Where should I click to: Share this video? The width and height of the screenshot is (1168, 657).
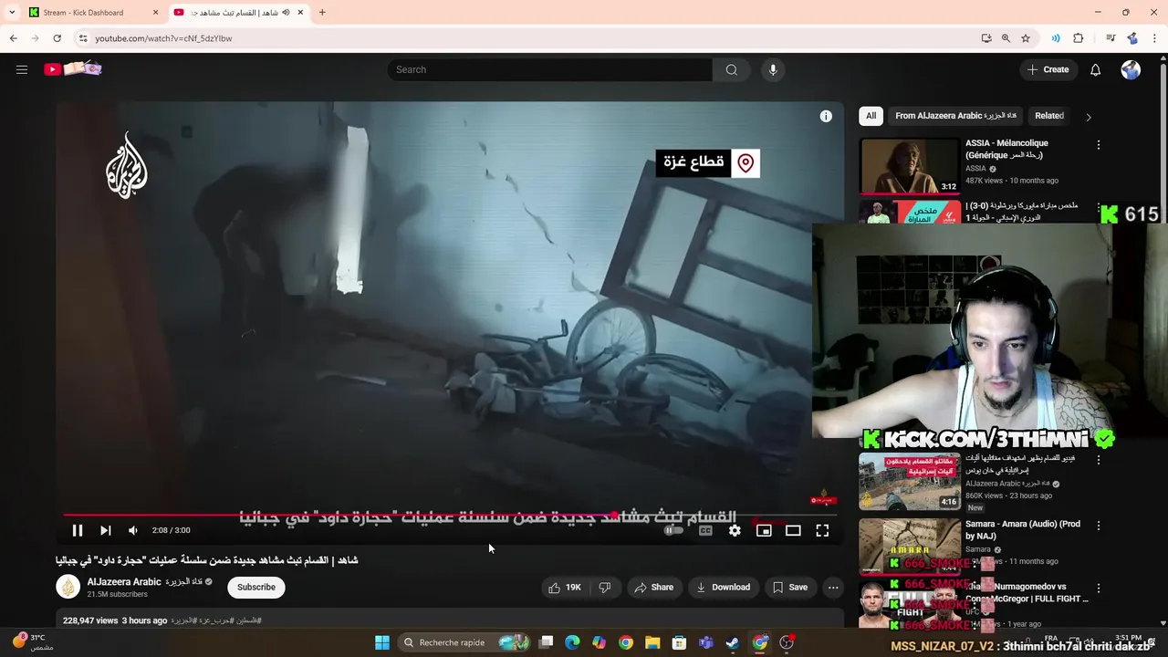[653, 588]
